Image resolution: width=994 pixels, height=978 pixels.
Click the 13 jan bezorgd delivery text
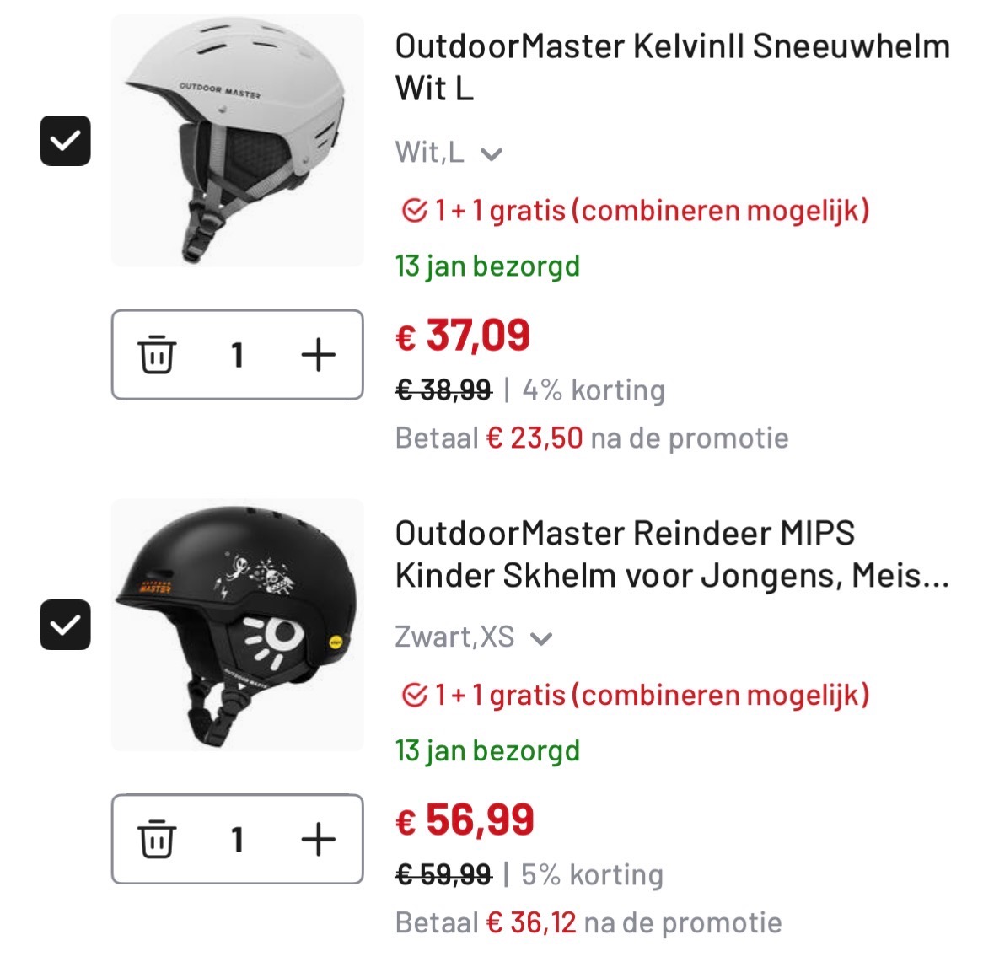487,266
